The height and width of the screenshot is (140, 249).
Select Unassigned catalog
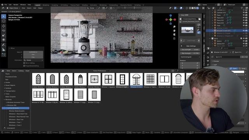11,128
